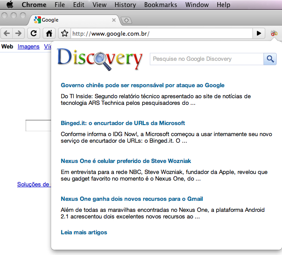Screen dimensions: 282x255
Task: Click the Pesquise no Google Discovery search field
Action: (207, 59)
